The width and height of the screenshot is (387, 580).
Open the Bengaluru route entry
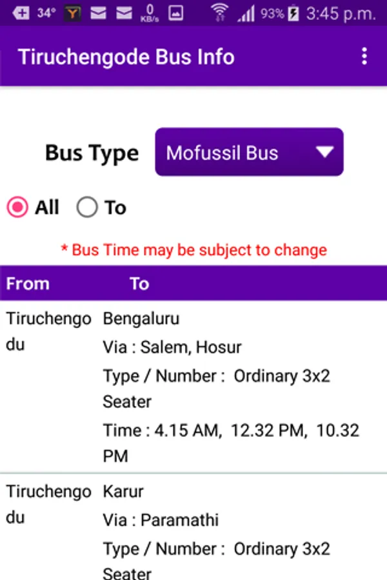point(193,387)
